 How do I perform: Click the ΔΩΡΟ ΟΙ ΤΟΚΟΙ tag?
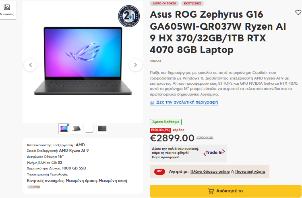(164, 3)
